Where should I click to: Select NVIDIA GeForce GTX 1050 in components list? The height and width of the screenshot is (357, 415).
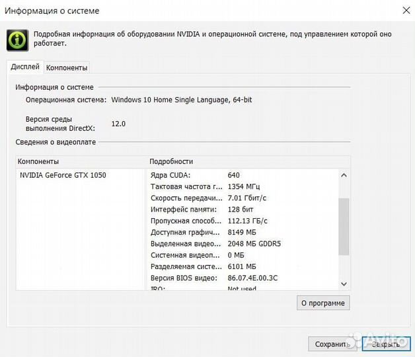coord(63,175)
